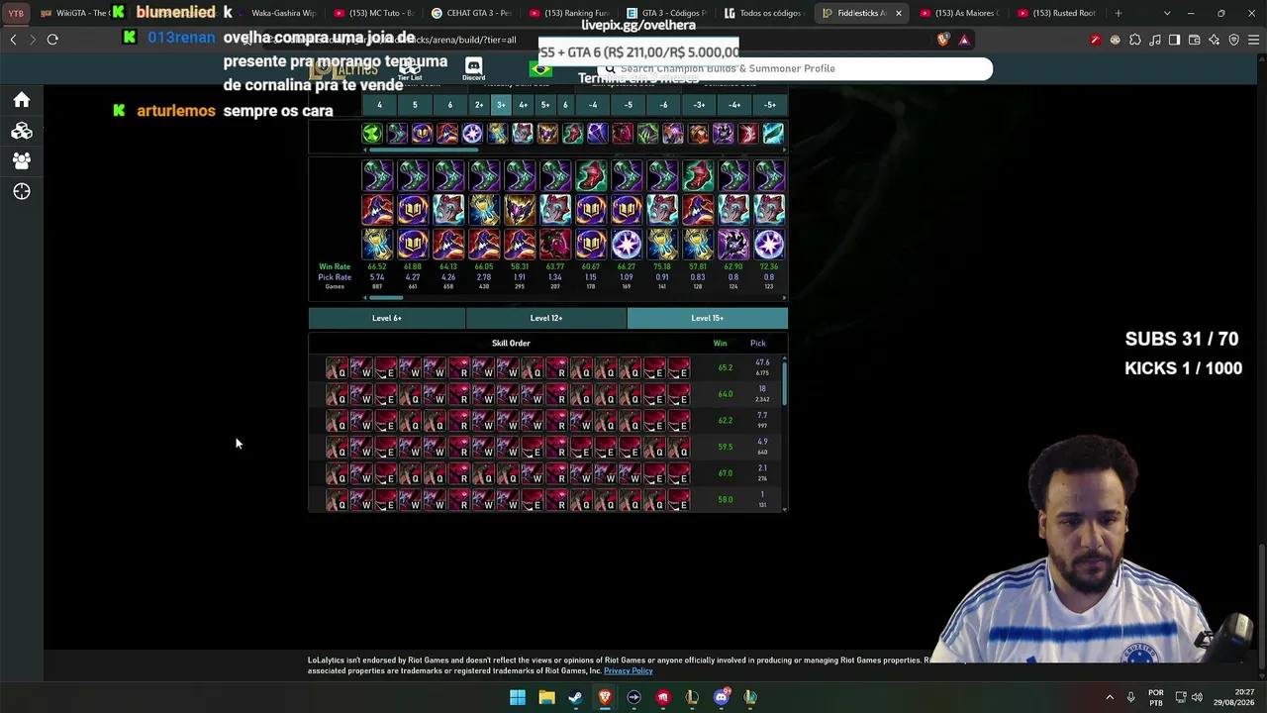Open the crosshair target icon in the sidebar
The image size is (1267, 713).
[x=21, y=191]
